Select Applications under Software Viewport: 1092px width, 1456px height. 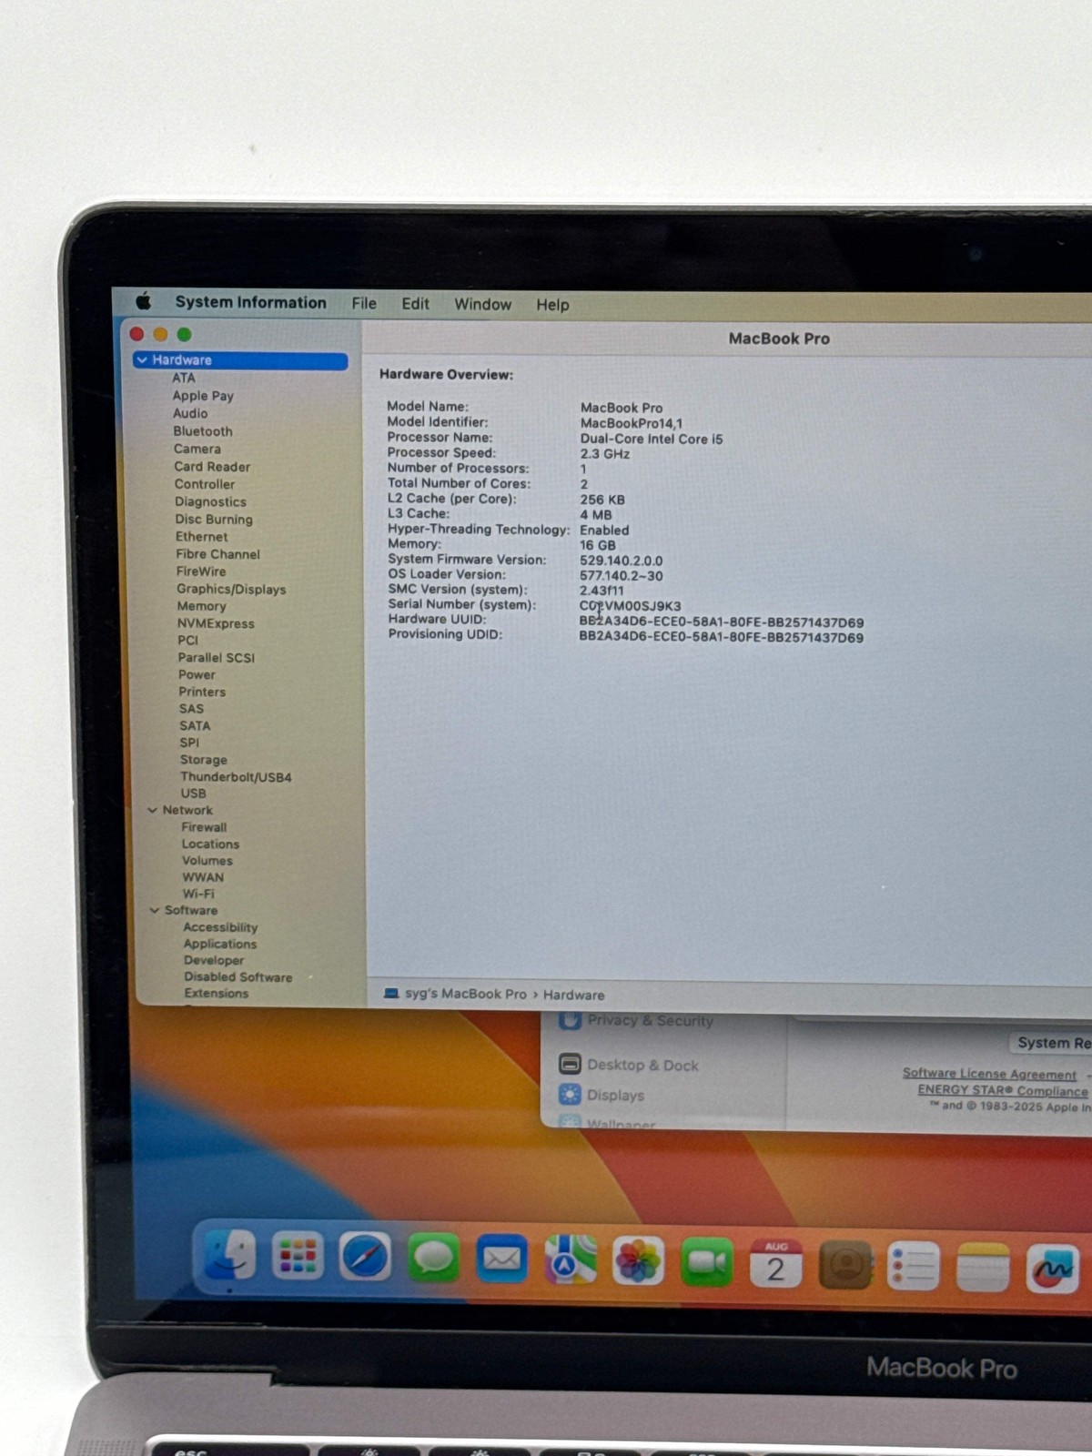click(220, 944)
